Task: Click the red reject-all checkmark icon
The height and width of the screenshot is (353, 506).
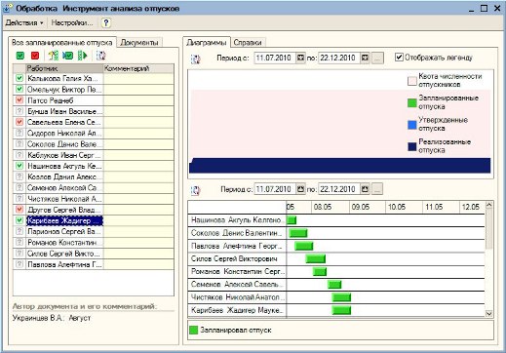Action: click(35, 56)
